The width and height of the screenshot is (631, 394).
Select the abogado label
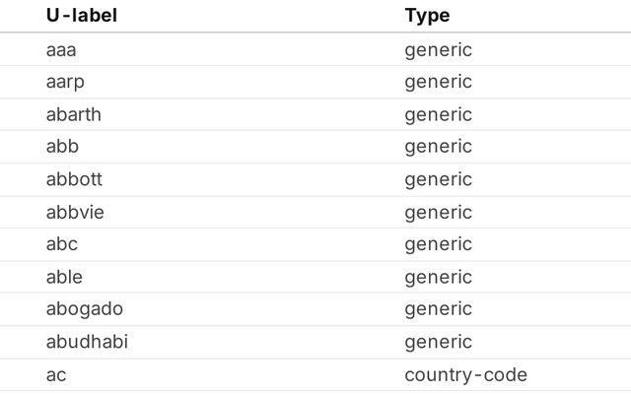coord(85,309)
